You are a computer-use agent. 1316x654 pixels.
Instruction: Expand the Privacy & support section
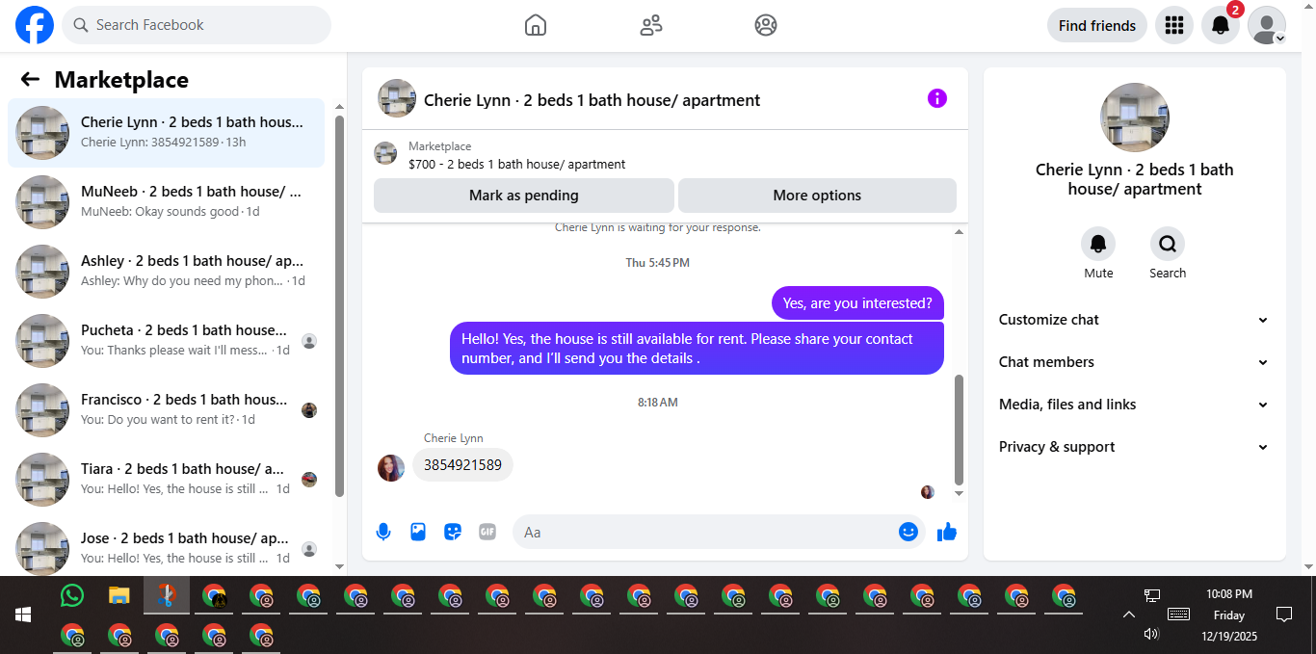point(1134,447)
